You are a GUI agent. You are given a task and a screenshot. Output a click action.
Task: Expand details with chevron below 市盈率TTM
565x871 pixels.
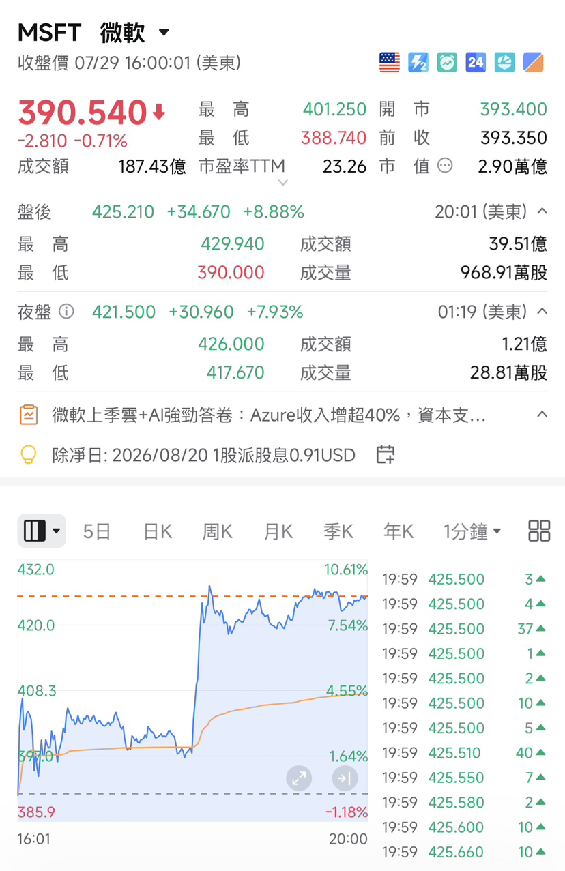coord(283,183)
